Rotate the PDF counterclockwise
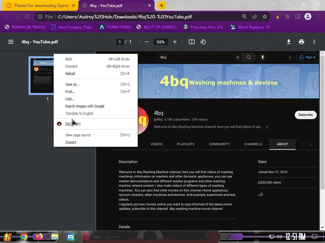The width and height of the screenshot is (325, 243). click(x=203, y=42)
